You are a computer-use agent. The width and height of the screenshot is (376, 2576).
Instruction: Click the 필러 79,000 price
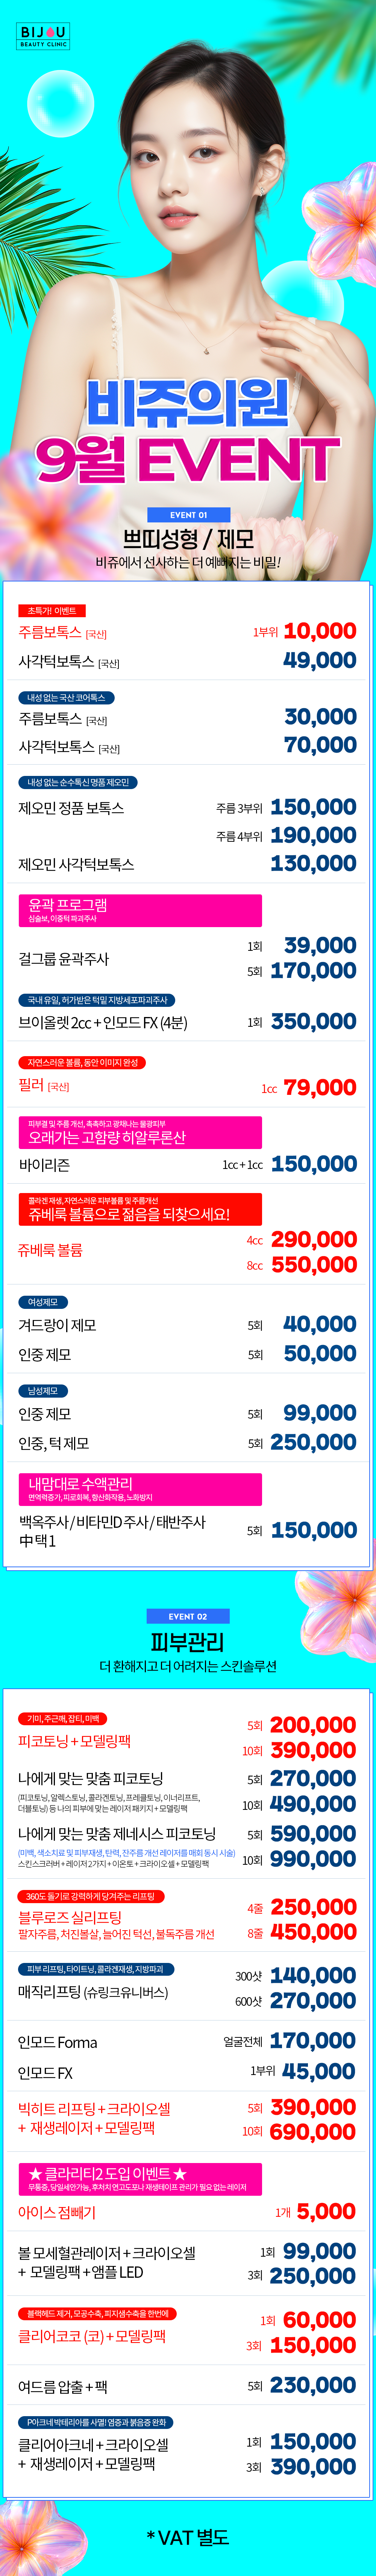pos(320,1087)
